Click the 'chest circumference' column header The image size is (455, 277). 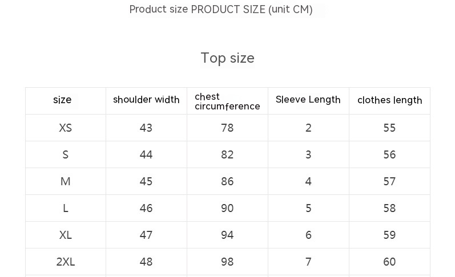(227, 101)
